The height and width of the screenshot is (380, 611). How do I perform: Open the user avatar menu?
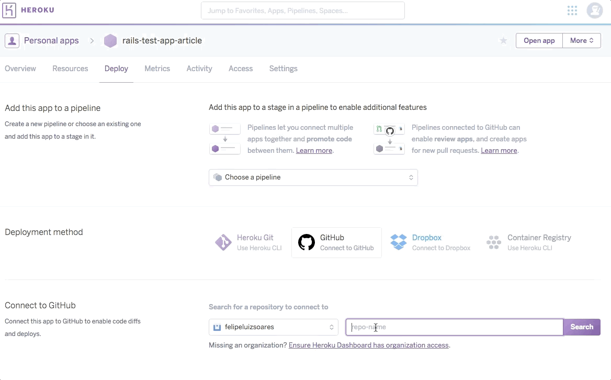point(595,10)
